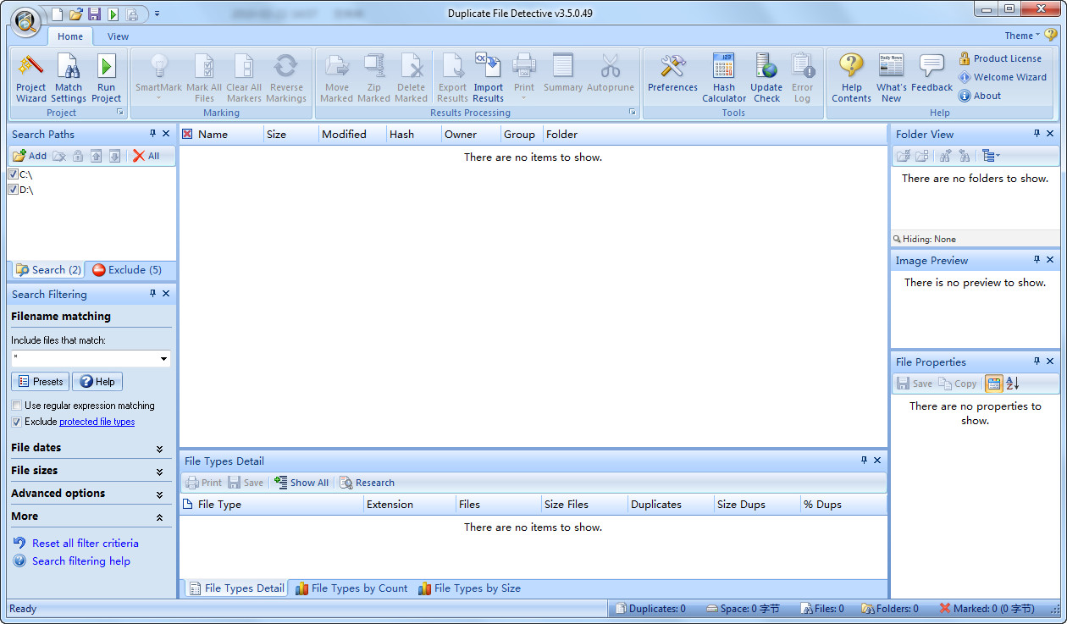Open the Include files that match dropdown
Image resolution: width=1067 pixels, height=624 pixels.
163,359
